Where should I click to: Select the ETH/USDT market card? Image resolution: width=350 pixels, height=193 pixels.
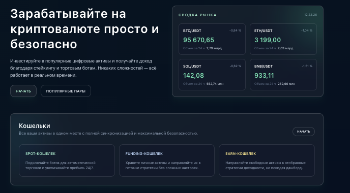(x=283, y=39)
